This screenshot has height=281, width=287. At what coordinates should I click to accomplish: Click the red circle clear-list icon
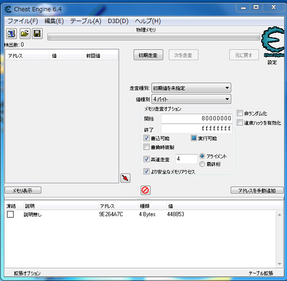pyautogui.click(x=145, y=190)
